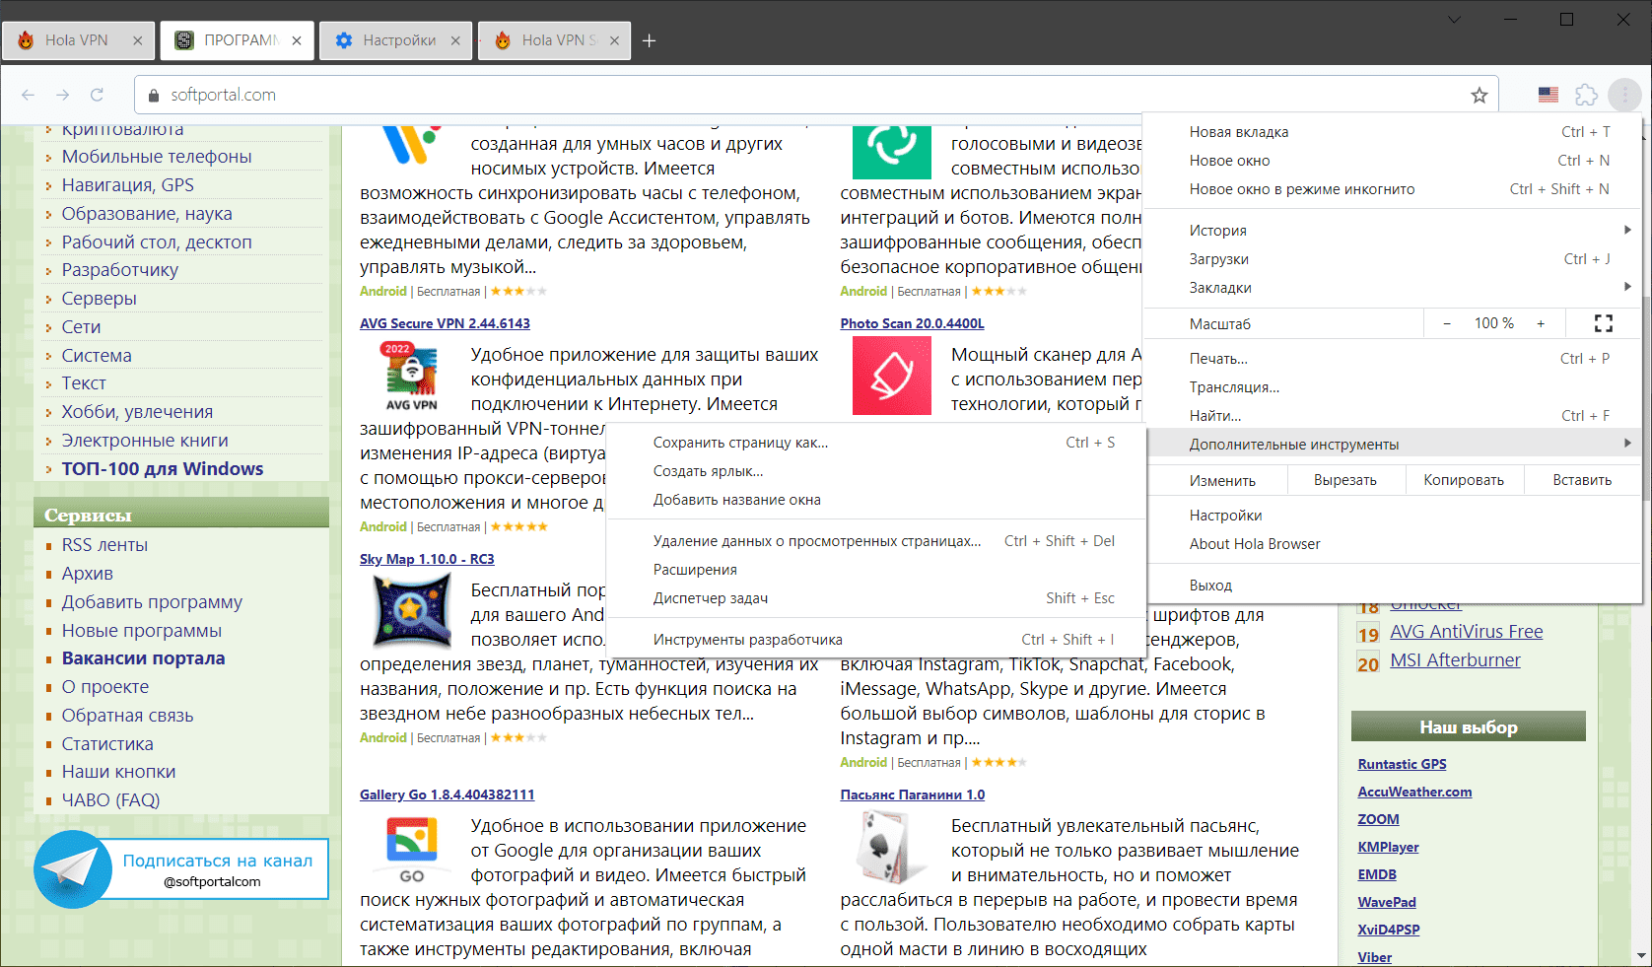Expand the История submenu
1652x967 pixels.
[x=1392, y=231]
